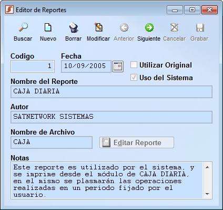
Task: Click inside the Codigo field
Action: [x=33, y=66]
